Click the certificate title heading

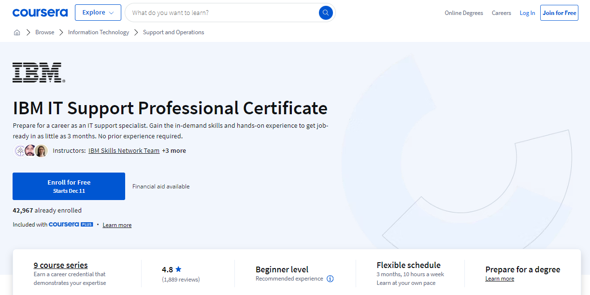point(170,108)
